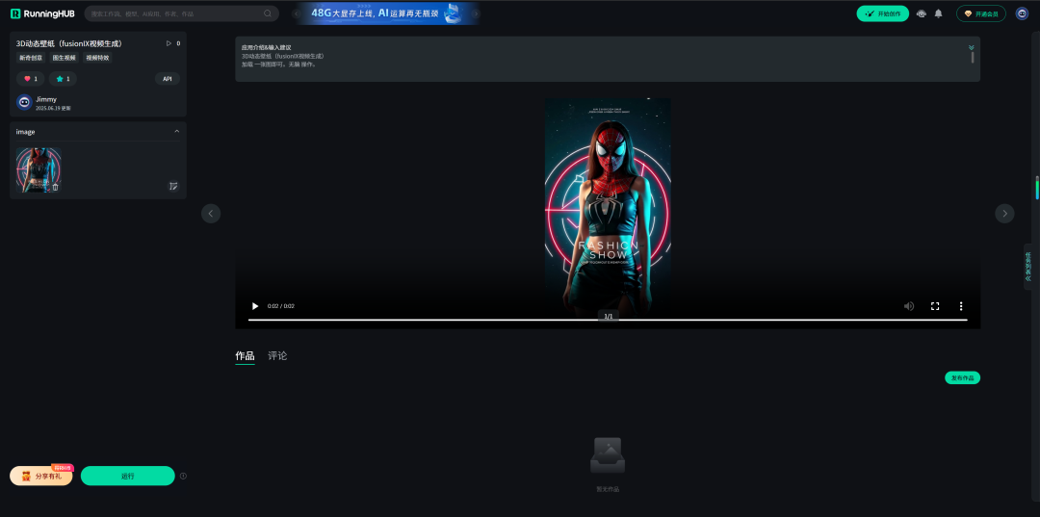
Task: Click the 分享有礼 share reward button
Action: point(41,476)
